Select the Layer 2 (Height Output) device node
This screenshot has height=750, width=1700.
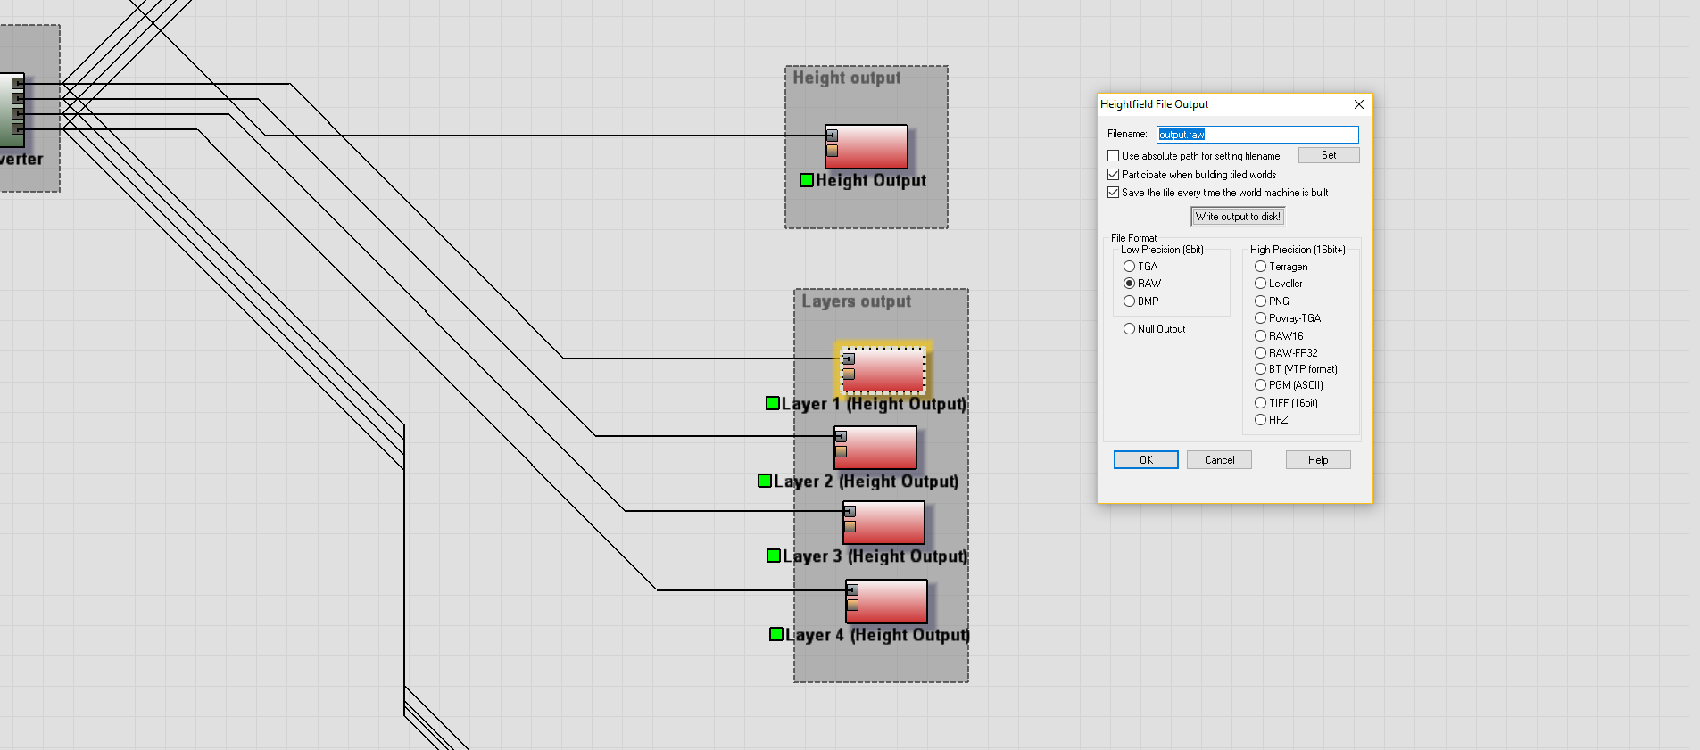click(x=875, y=448)
